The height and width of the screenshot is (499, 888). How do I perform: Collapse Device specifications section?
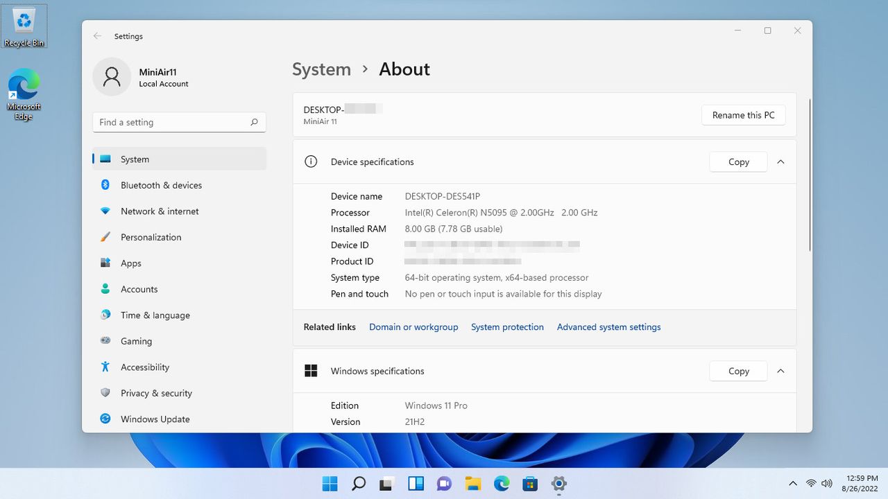pyautogui.click(x=780, y=161)
